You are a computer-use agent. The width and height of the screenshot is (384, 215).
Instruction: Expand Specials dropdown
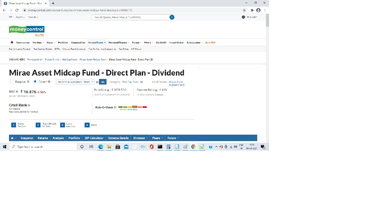click(33, 17)
